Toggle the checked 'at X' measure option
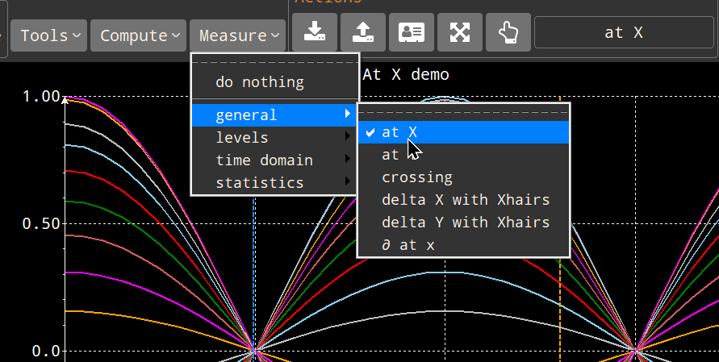Screen dimensions: 719x362 click(400, 131)
